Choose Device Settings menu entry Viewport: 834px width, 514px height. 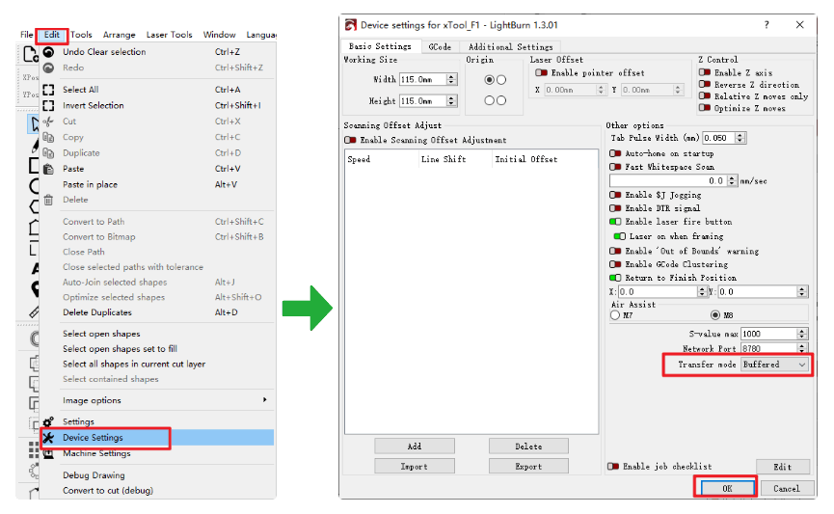pos(157,438)
